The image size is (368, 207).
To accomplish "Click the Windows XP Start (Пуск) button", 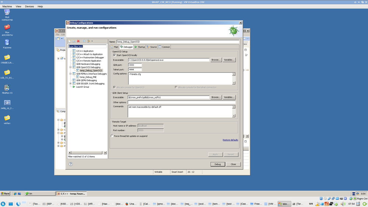I will point(5,194).
